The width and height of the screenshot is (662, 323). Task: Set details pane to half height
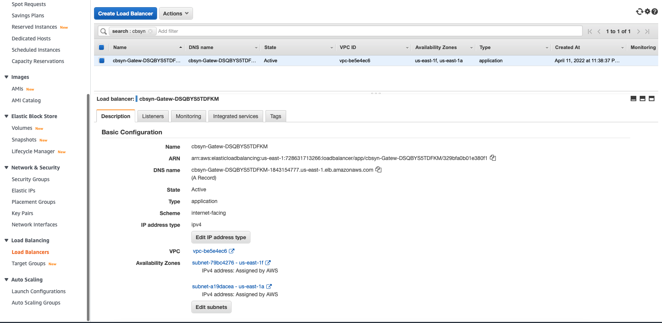pyautogui.click(x=642, y=98)
